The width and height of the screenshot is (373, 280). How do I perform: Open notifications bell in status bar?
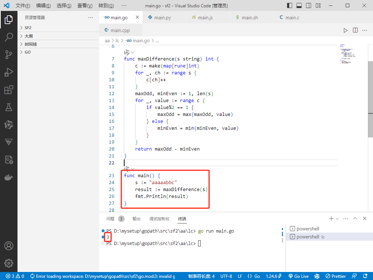point(365,276)
